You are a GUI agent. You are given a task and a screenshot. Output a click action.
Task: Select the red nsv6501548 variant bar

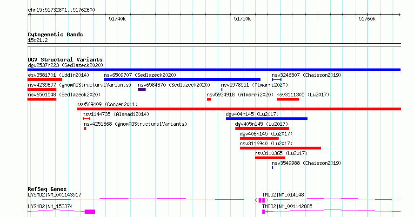[x=42, y=99]
